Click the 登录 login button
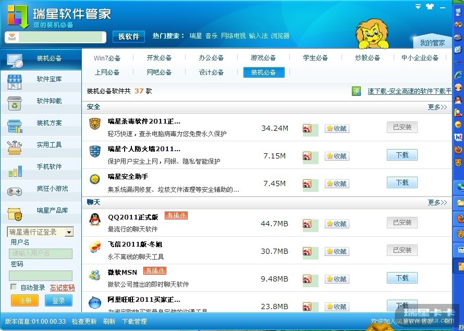 [58, 301]
